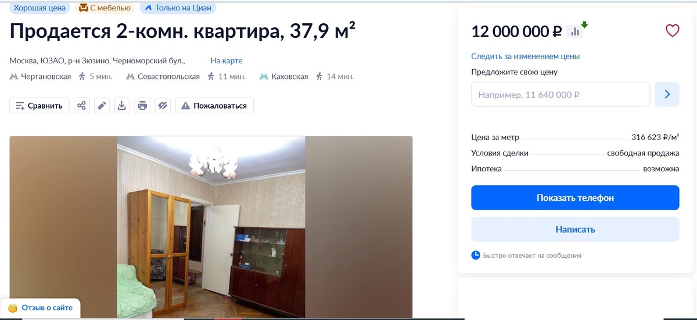Click the Только на Циан tag
This screenshot has height=320, width=697.
pos(177,8)
